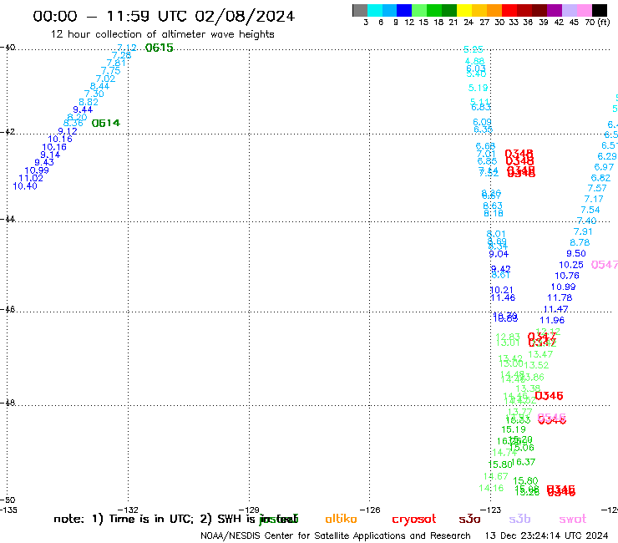
Task: Select the green value '16.37'
Action: 525,462
